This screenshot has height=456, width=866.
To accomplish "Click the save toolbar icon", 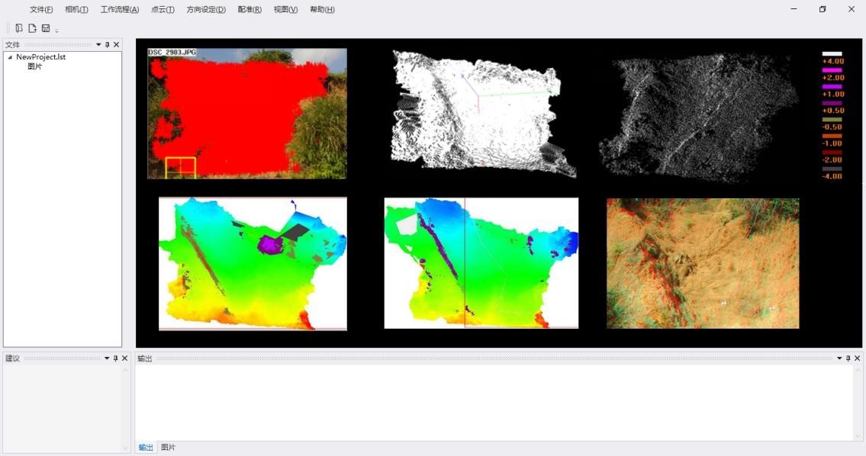I will [46, 28].
